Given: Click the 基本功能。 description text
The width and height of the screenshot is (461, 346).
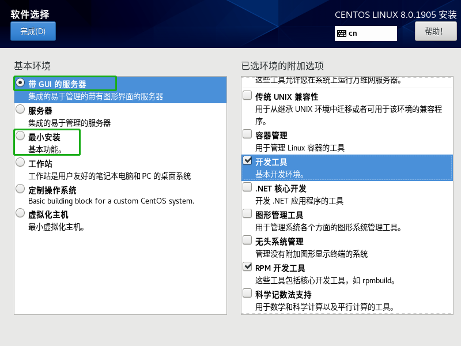Looking at the screenshot, I should [x=45, y=149].
